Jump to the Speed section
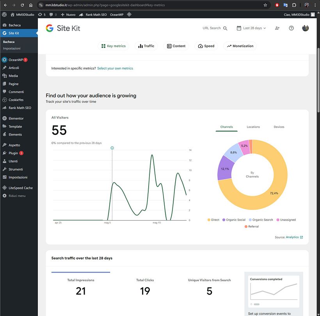320x316 pixels. 206,46
